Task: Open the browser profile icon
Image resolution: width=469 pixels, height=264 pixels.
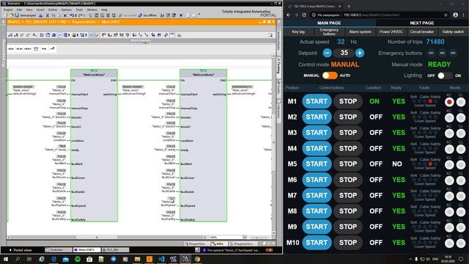Action: click(455, 15)
